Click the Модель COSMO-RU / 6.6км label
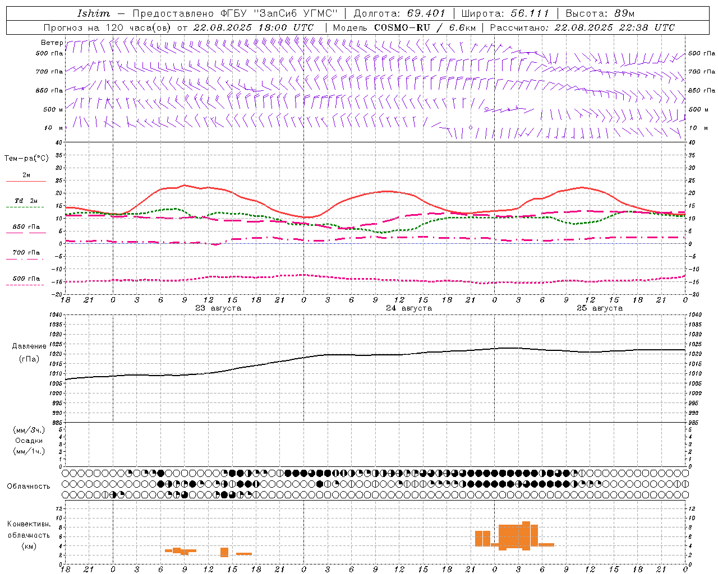 pos(404,27)
